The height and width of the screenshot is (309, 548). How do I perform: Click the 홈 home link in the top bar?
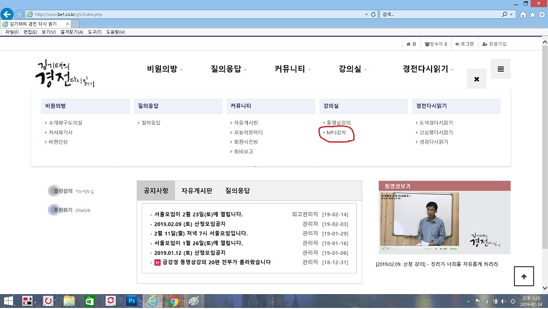click(412, 44)
